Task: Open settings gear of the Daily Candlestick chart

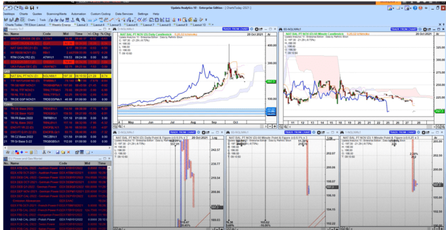Action: pyautogui.click(x=257, y=29)
